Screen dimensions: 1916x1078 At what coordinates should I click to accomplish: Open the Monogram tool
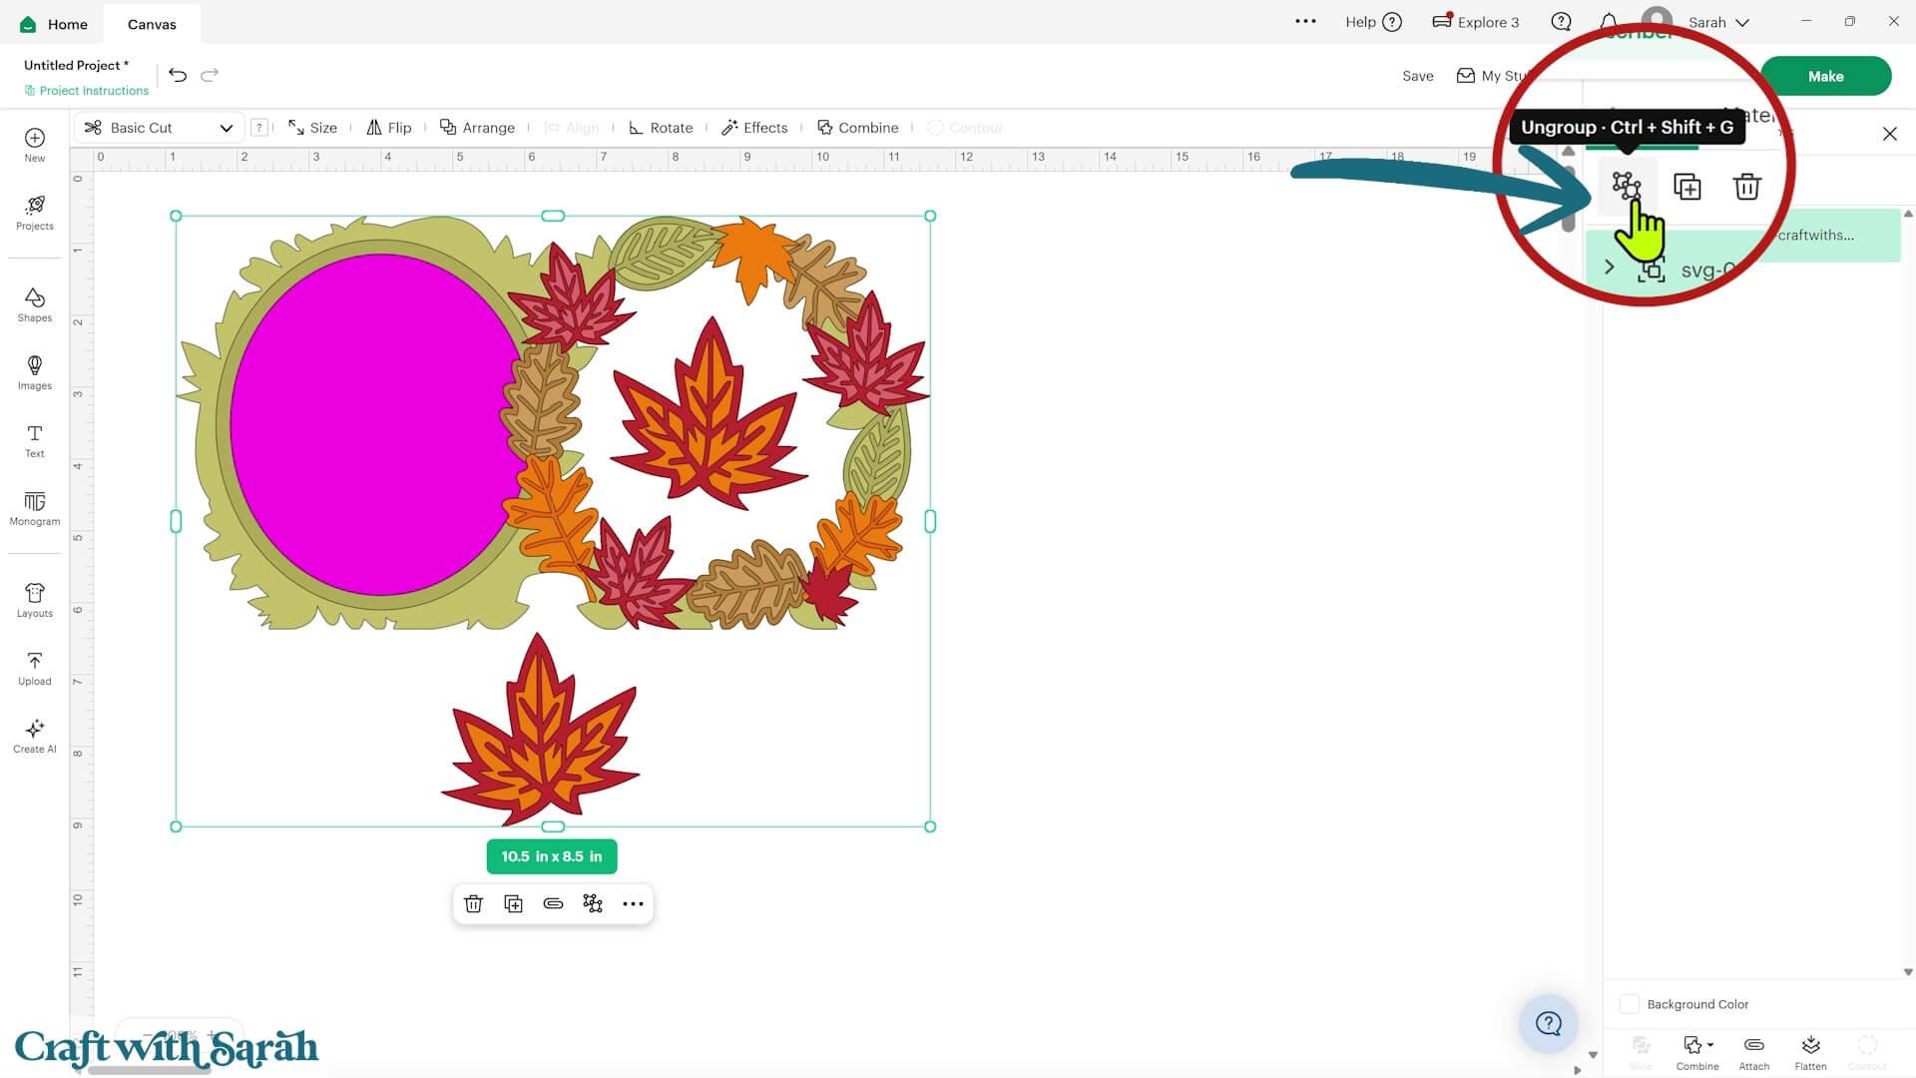click(x=34, y=508)
